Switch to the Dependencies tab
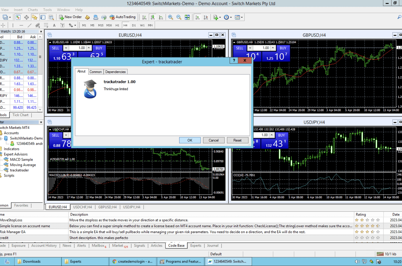Image resolution: width=402 pixels, height=266 pixels. click(x=115, y=72)
